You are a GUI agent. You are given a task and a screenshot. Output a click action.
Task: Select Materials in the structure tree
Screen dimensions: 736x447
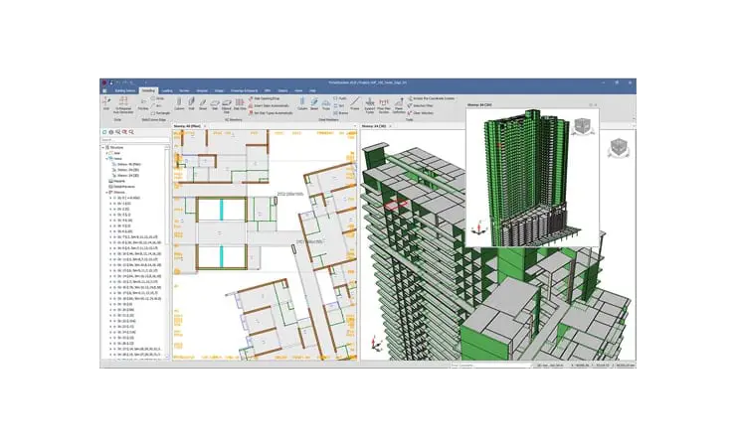[x=117, y=181]
